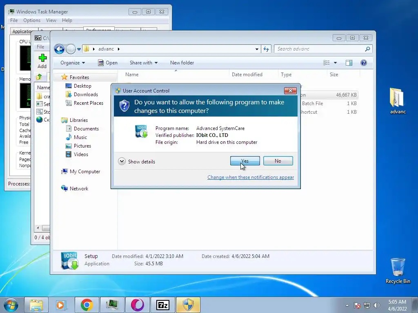Open the Share with dropdown
418x313 pixels.
(x=143, y=63)
